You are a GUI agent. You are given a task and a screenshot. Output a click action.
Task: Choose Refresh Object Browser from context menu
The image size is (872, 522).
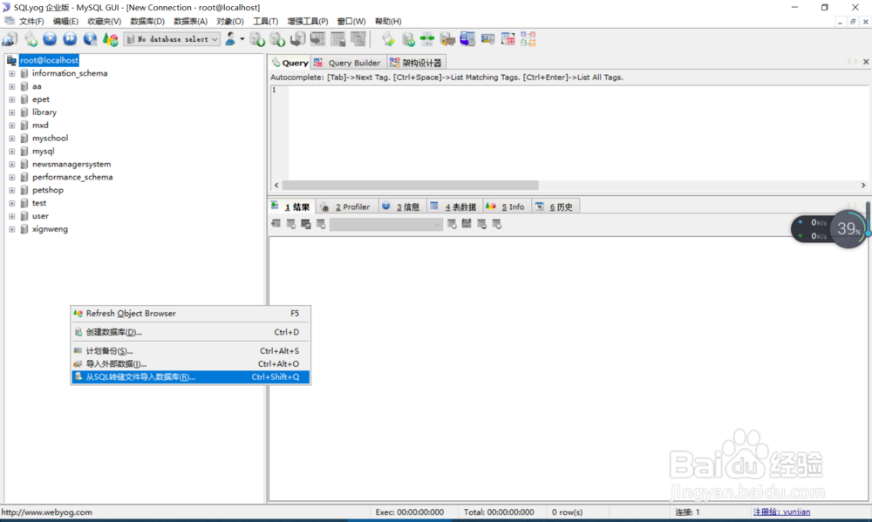(190, 314)
